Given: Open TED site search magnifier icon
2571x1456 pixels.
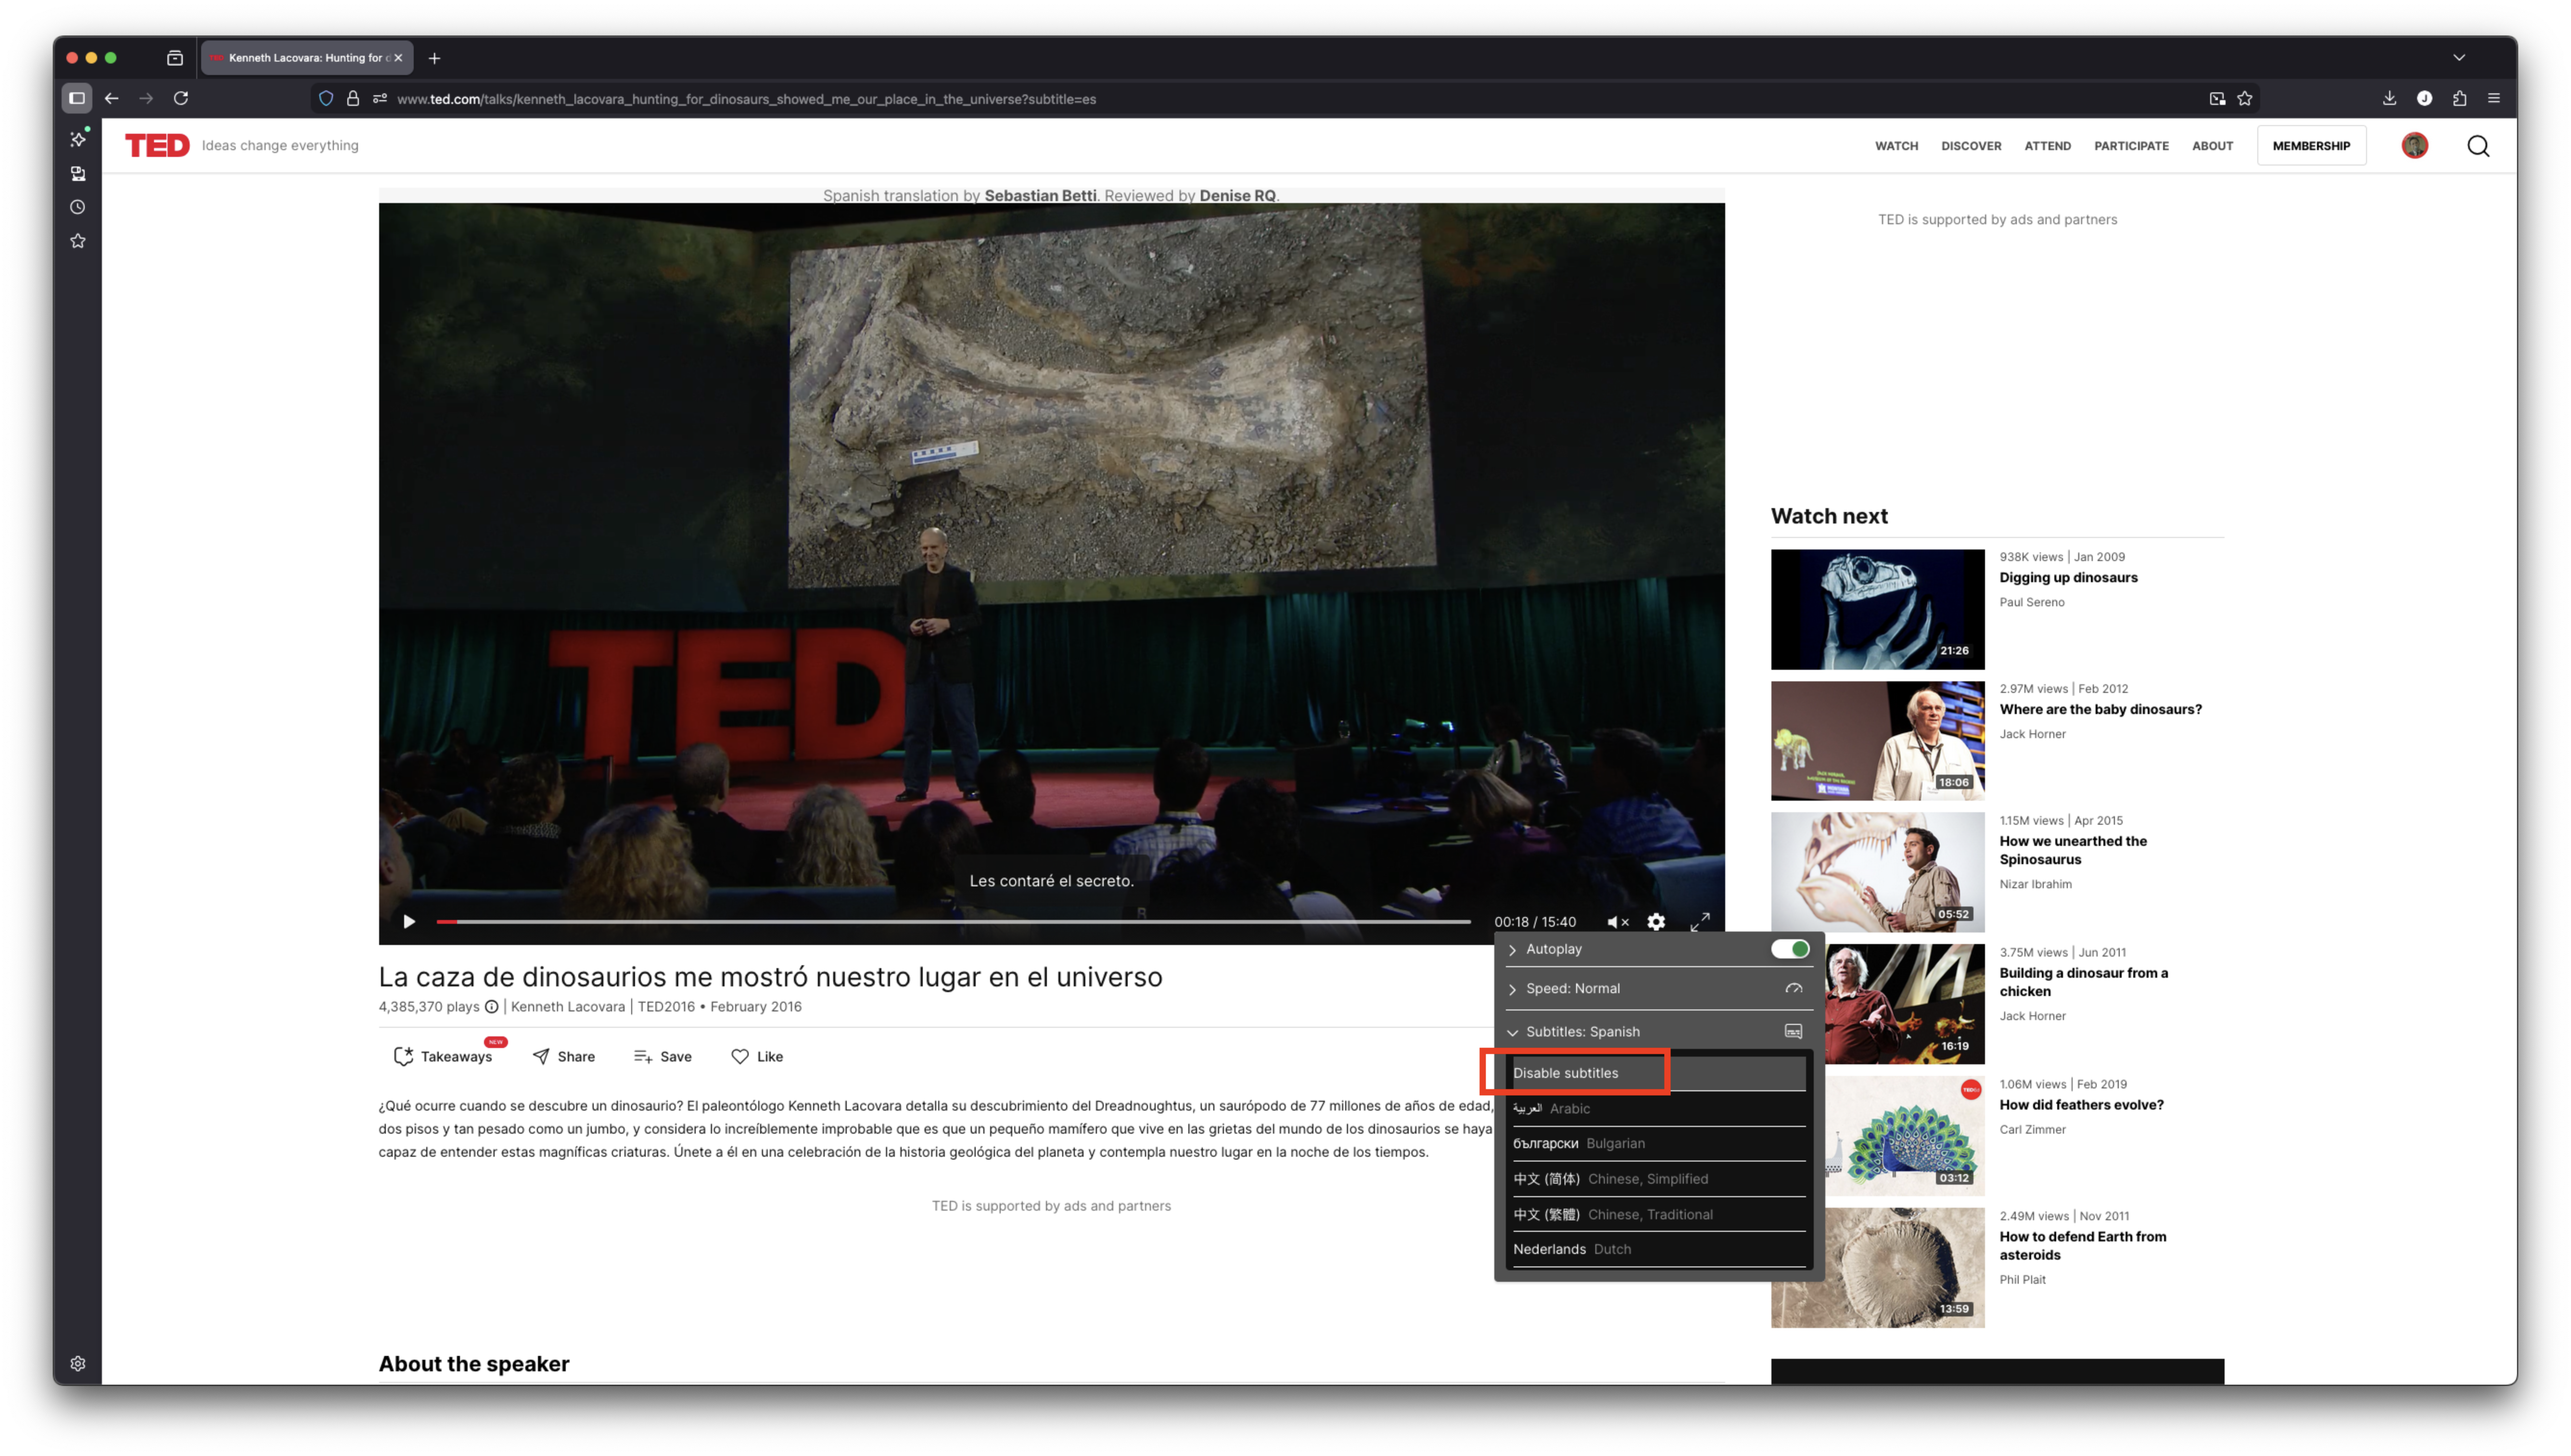Looking at the screenshot, I should (x=2477, y=146).
